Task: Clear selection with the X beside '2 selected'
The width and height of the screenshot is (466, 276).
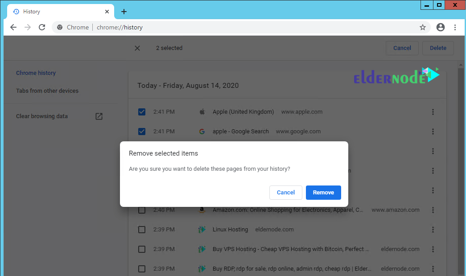Action: point(137,48)
